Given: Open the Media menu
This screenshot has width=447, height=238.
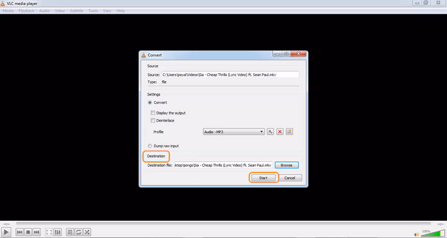Looking at the screenshot, I should [8, 11].
